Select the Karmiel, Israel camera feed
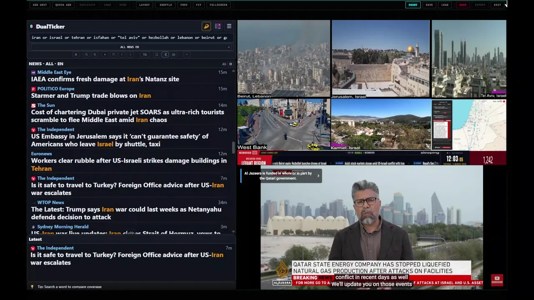The image size is (534, 300). pyautogui.click(x=380, y=125)
